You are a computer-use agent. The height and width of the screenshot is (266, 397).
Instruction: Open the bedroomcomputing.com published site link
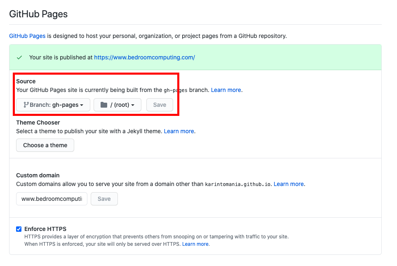coord(145,57)
